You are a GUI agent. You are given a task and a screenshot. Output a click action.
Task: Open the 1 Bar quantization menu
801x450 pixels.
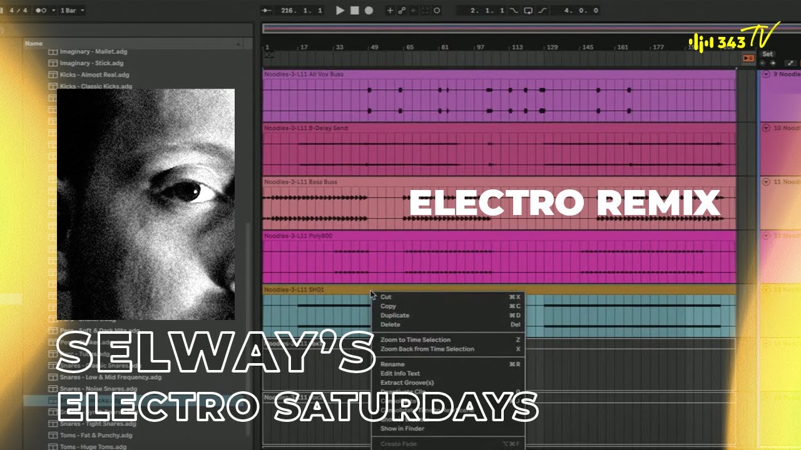pos(72,11)
